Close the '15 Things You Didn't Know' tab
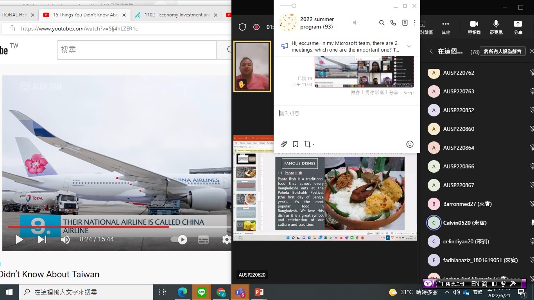534x300 pixels. tap(124, 15)
